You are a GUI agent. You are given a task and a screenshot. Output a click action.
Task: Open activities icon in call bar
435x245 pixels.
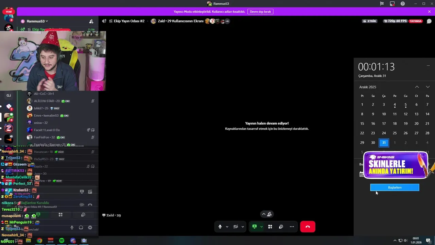[270, 227]
